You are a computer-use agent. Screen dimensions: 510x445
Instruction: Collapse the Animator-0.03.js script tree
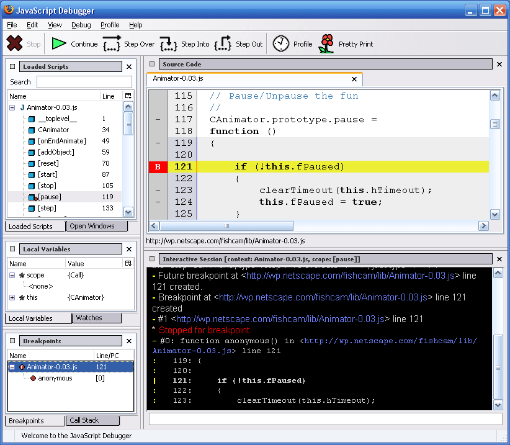12,107
